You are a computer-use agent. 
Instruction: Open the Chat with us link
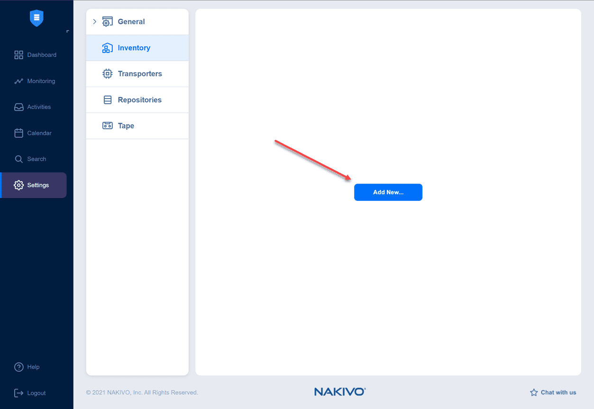tap(558, 392)
